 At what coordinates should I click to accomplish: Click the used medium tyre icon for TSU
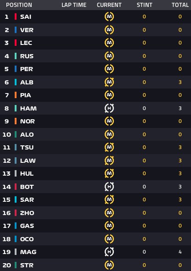(109, 147)
